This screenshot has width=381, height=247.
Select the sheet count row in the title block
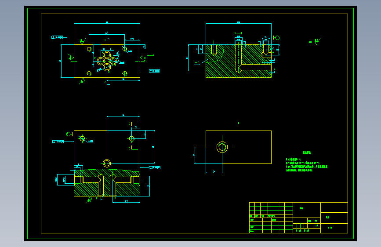coord(307,231)
